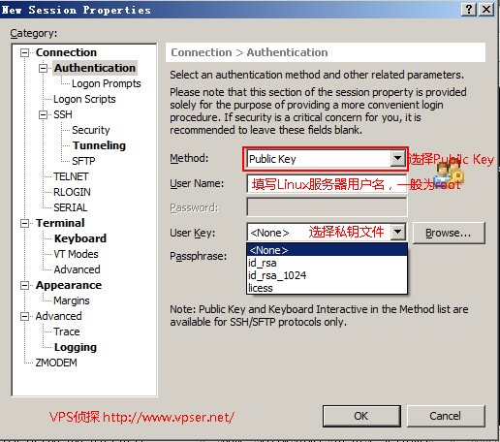Click the Browse... button

tap(449, 233)
